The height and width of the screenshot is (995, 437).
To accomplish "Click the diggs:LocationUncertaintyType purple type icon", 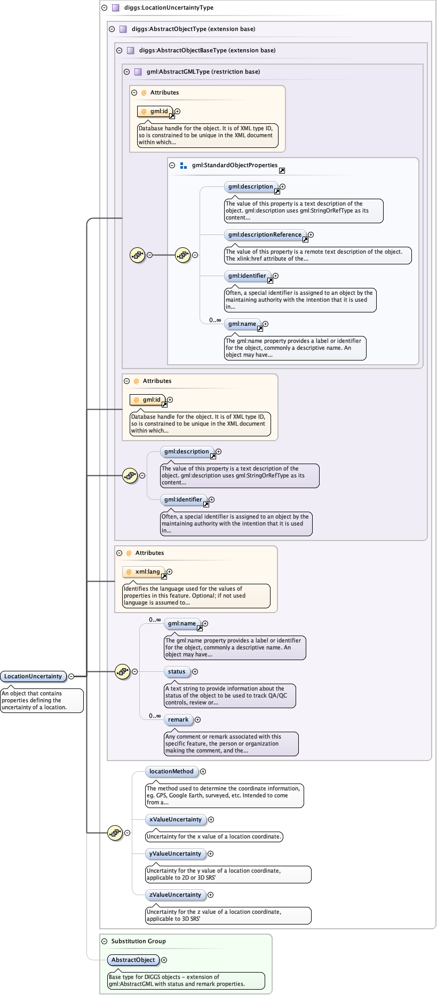I will (x=115, y=8).
